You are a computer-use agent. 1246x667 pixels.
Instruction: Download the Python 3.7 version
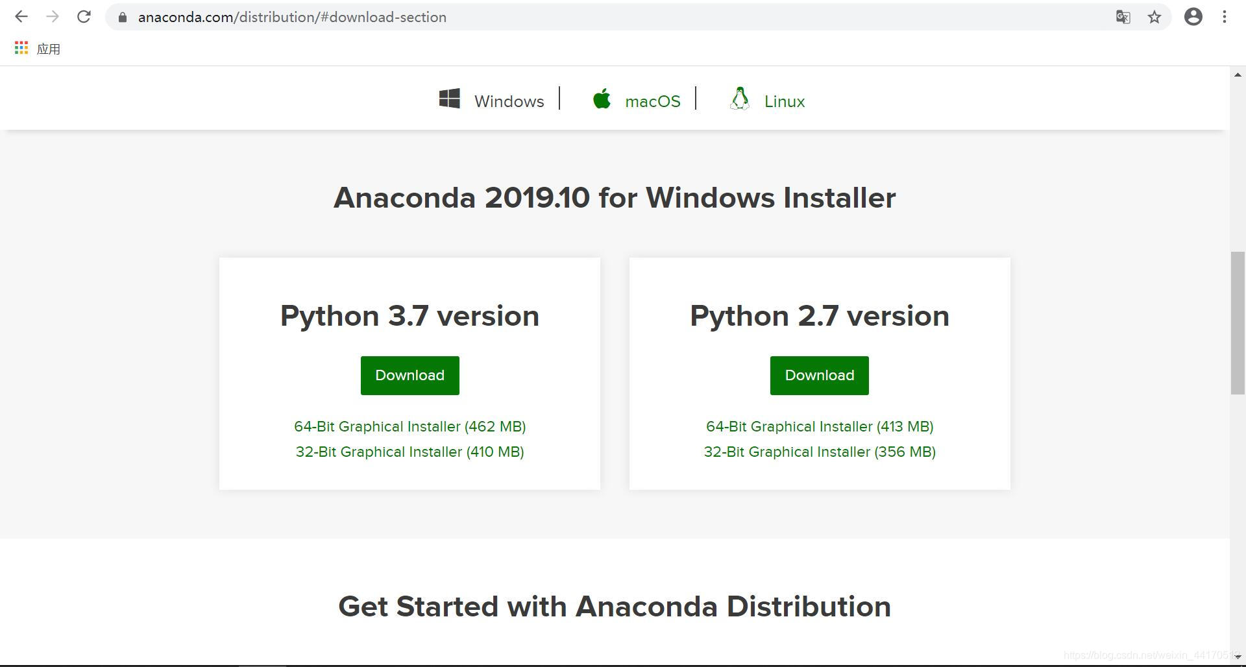point(409,375)
